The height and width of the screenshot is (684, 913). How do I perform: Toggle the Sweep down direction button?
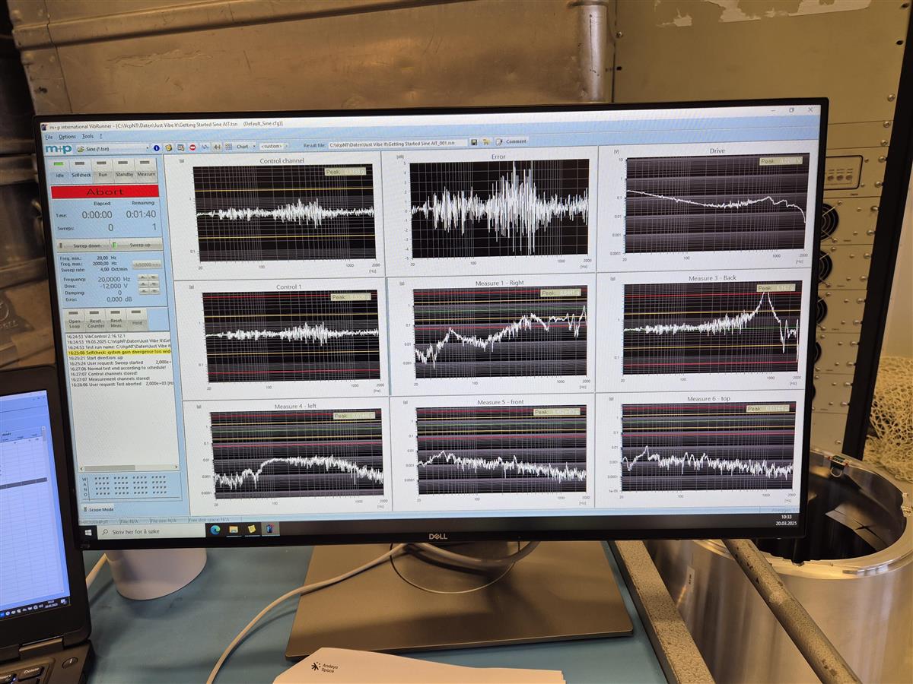(84, 245)
